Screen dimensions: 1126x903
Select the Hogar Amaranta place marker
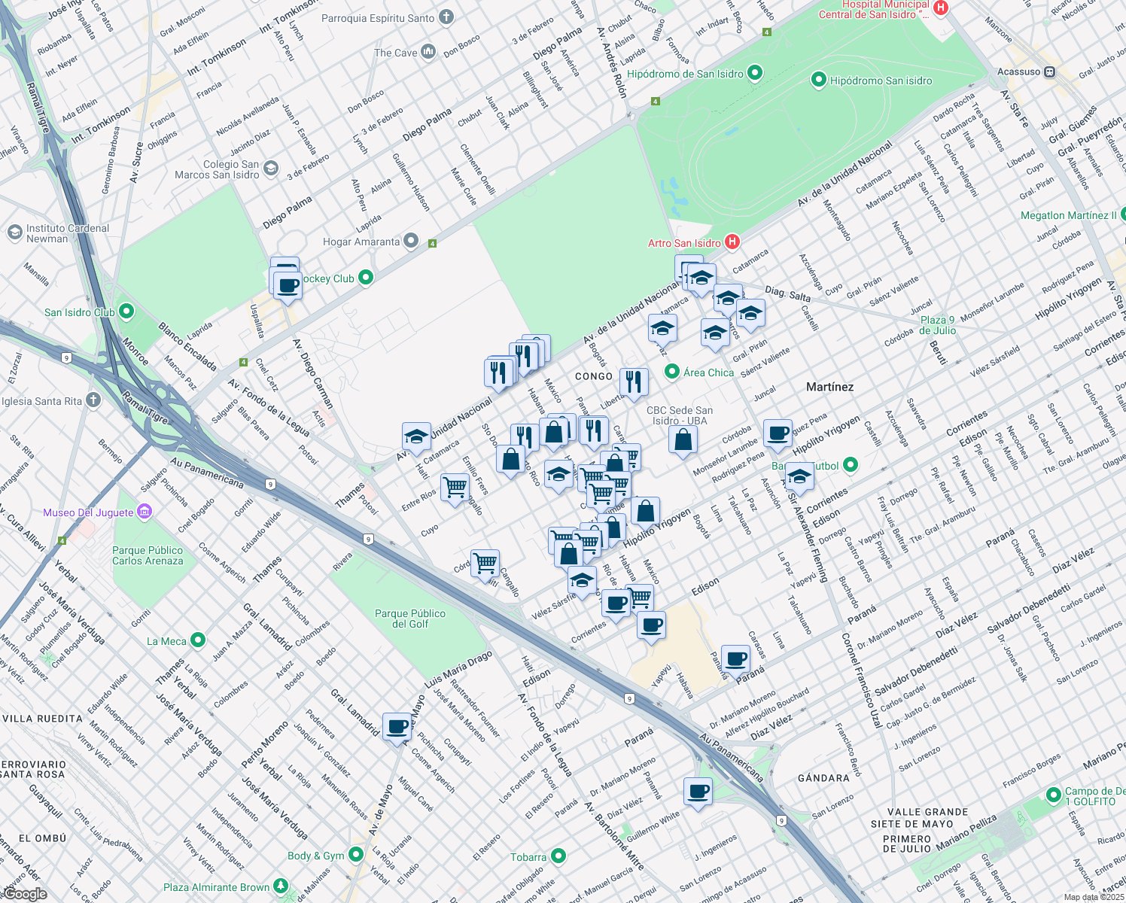point(410,241)
